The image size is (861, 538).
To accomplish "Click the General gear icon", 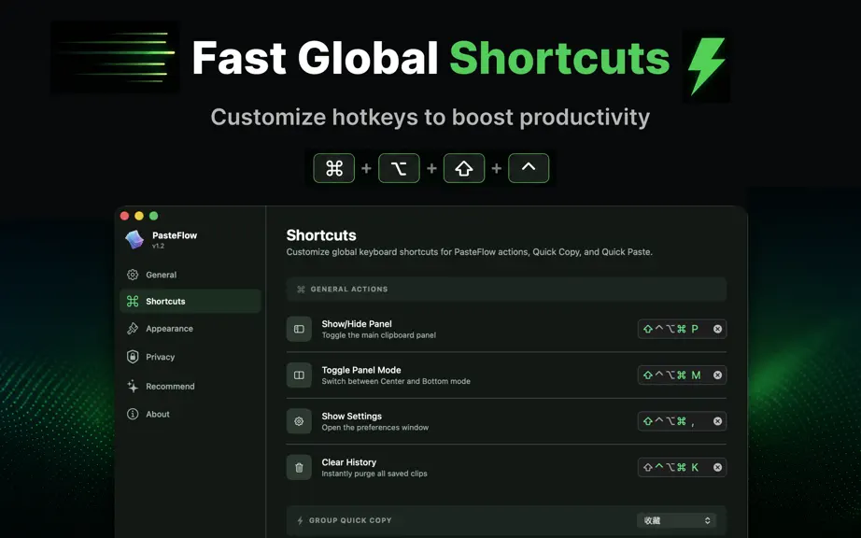I will pyautogui.click(x=133, y=275).
